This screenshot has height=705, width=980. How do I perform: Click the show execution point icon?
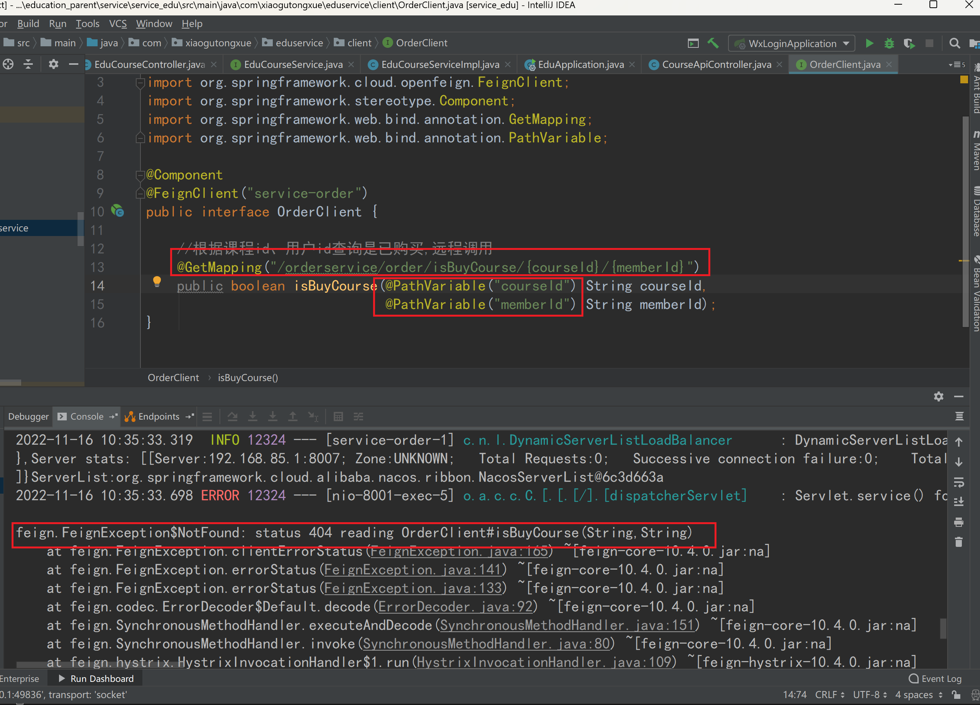208,417
